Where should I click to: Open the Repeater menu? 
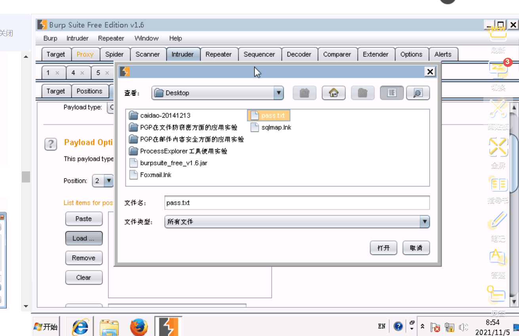111,38
